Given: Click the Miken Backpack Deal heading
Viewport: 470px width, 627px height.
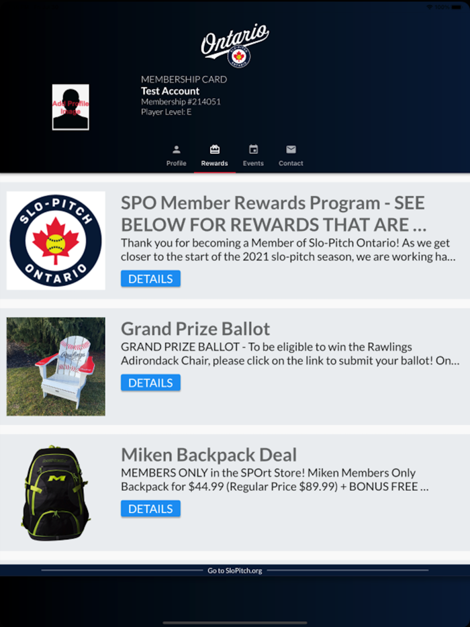Looking at the screenshot, I should click(x=209, y=454).
